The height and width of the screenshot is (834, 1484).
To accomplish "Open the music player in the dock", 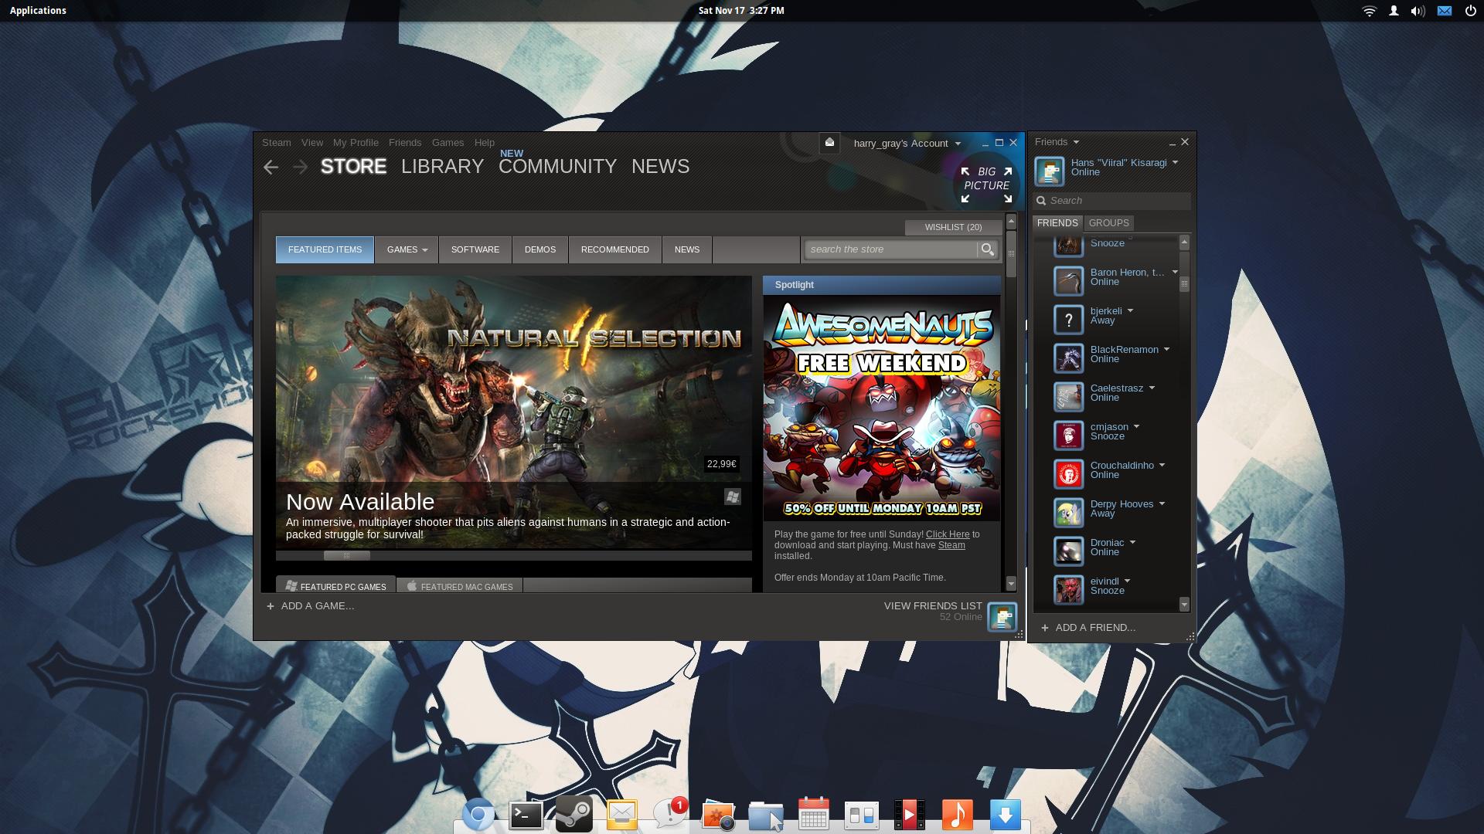I will 957,815.
